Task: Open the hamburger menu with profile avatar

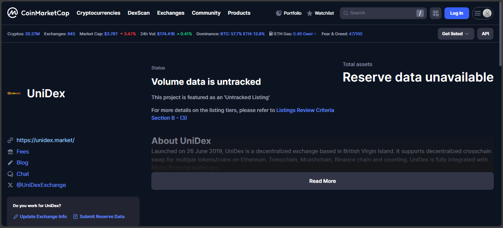Action: (482, 13)
